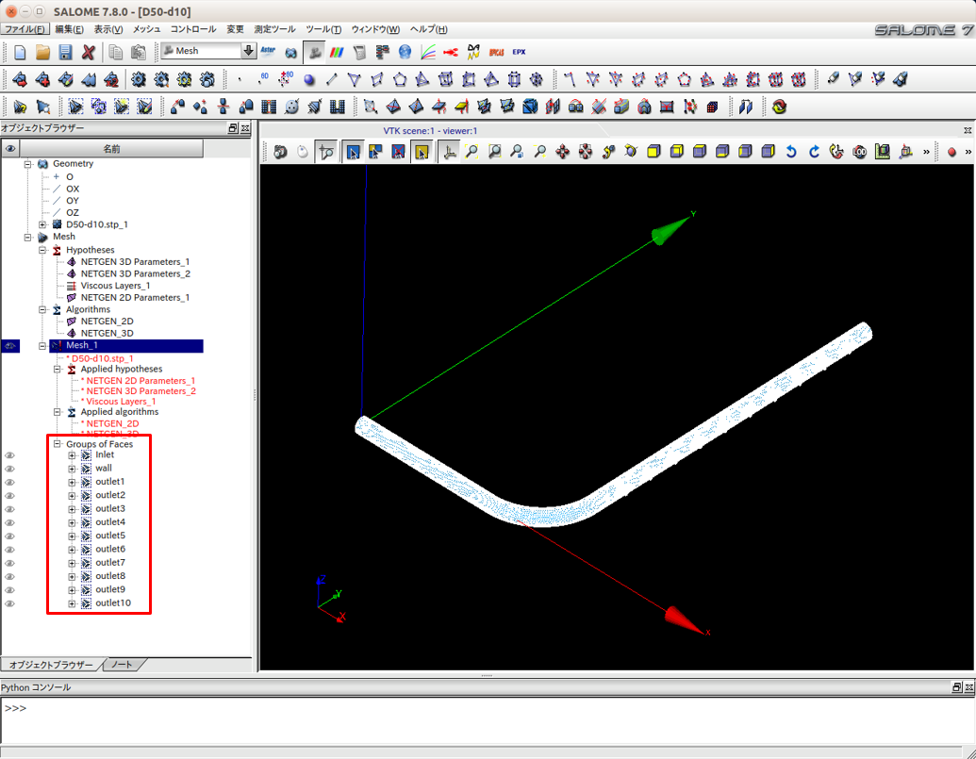
Task: Click the 名前 column header
Action: [111, 148]
